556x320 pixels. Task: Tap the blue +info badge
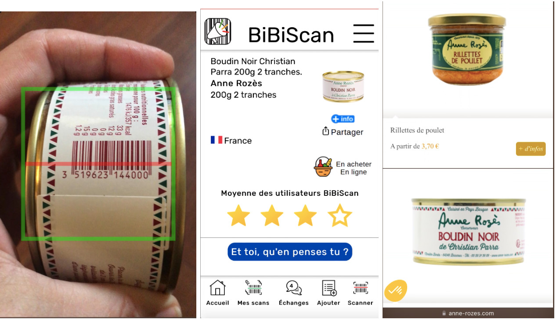pyautogui.click(x=343, y=119)
